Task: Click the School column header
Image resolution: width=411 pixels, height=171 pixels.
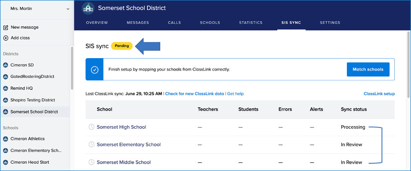Action: 105,109
